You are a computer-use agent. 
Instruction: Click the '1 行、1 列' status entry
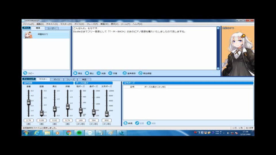click(237, 128)
